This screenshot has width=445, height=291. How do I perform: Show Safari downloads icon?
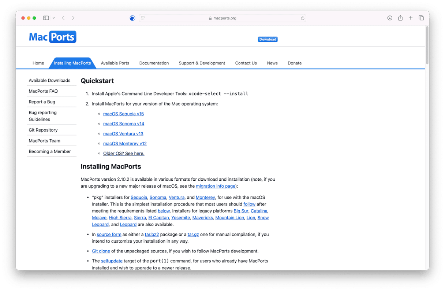[x=390, y=18]
